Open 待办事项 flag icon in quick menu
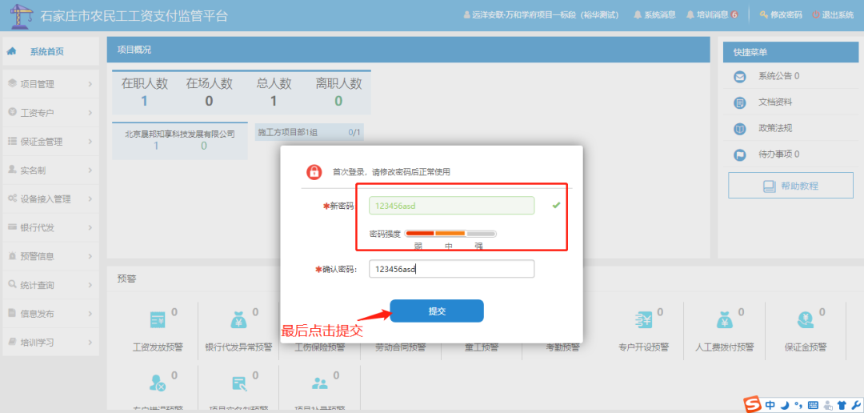Viewport: 864px width, 413px height. click(x=740, y=155)
